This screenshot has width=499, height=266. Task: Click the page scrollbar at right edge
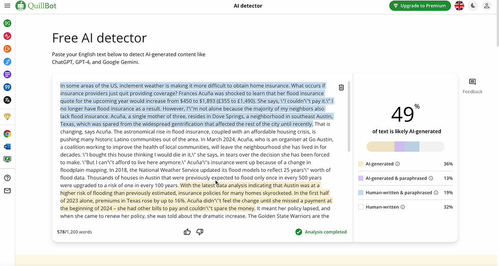(497, 24)
